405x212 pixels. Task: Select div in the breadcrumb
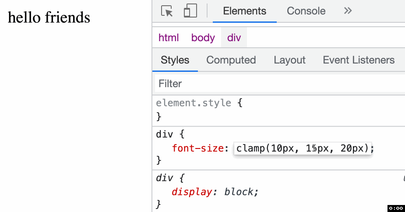point(234,38)
